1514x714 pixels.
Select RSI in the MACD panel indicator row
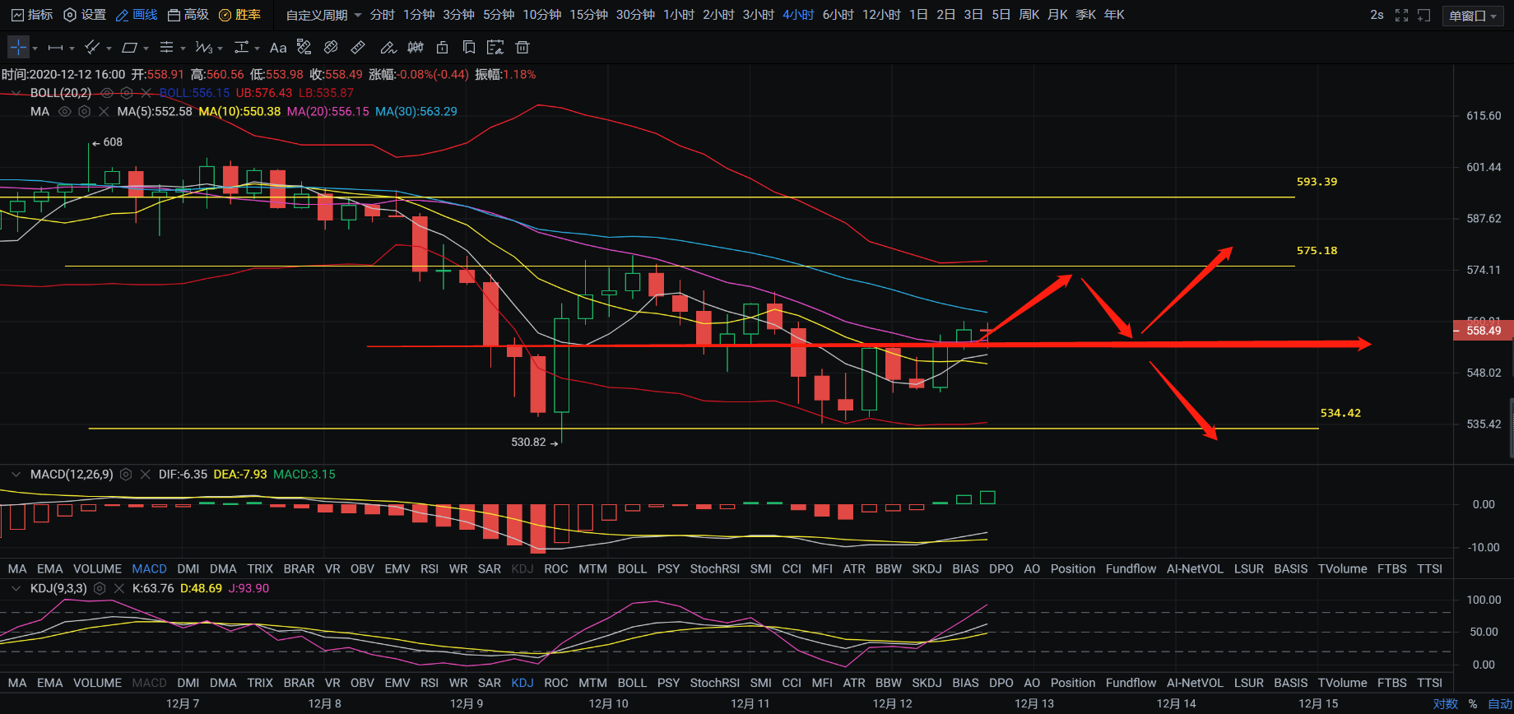429,569
